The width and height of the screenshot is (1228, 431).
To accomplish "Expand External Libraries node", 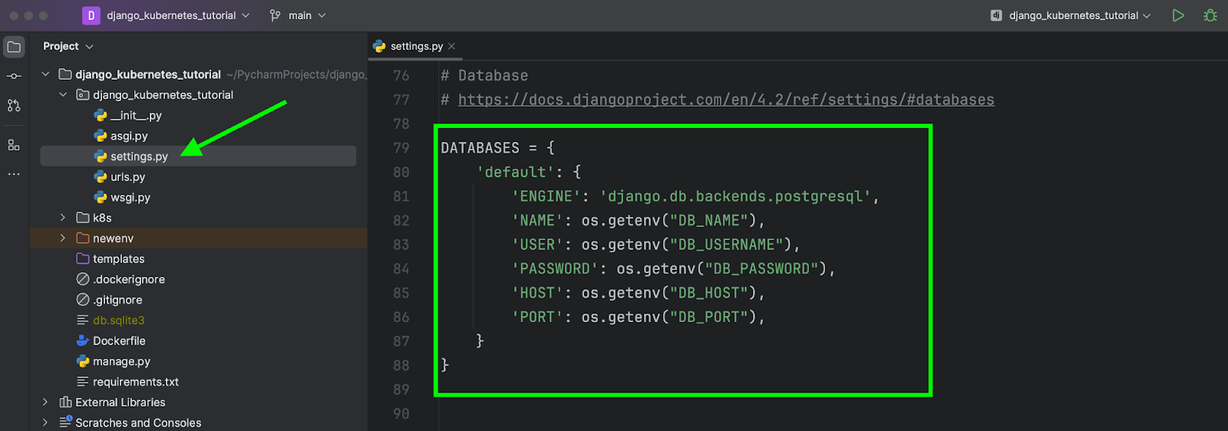I will point(45,402).
